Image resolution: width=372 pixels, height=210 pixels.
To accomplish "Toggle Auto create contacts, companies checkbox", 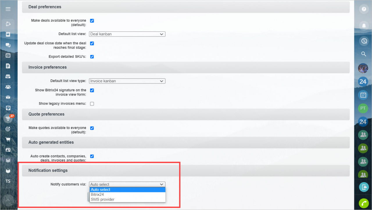I will 92,156.
